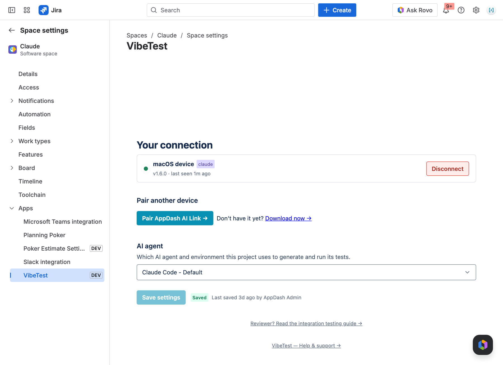Open Details settings page
The image size is (503, 365).
point(28,74)
